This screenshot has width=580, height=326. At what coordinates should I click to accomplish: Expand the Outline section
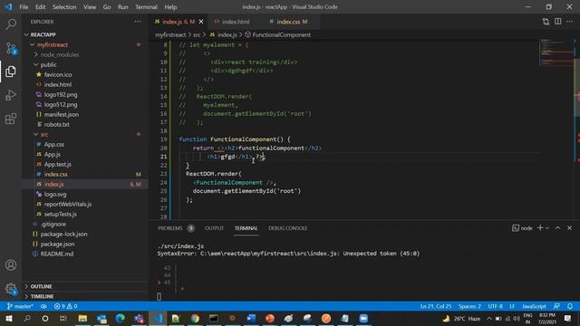pos(41,286)
